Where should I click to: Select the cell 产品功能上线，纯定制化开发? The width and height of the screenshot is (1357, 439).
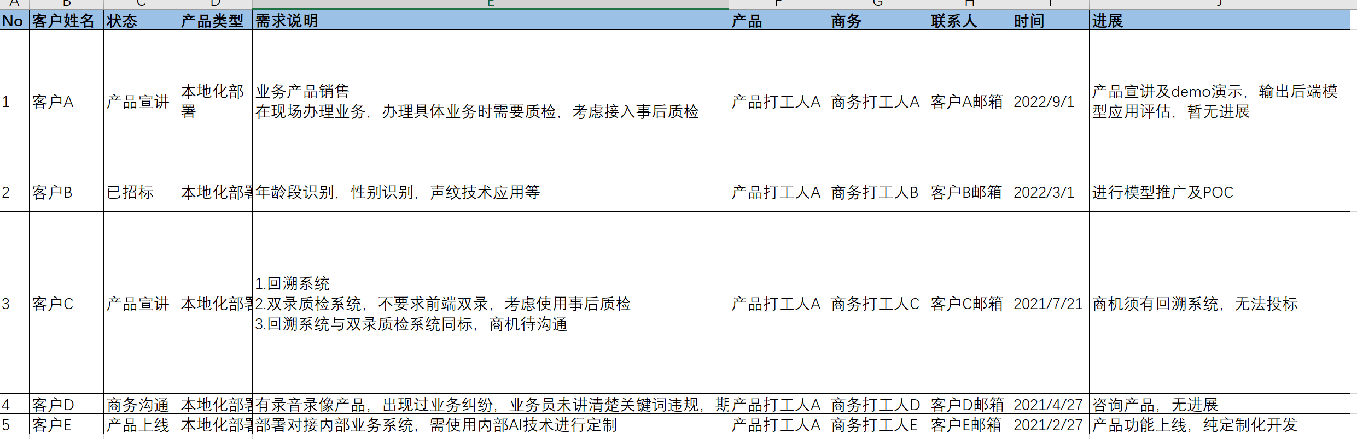1220,424
